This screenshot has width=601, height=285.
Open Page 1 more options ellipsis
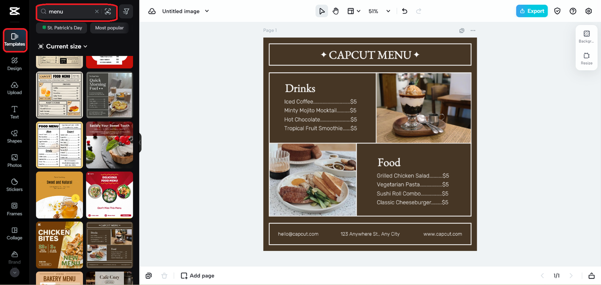tap(473, 30)
